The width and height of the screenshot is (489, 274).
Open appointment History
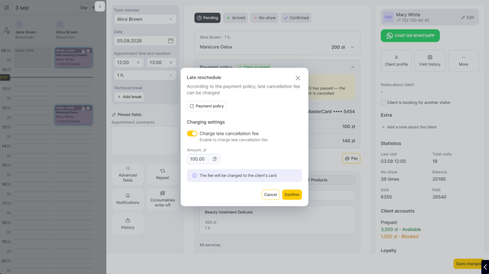pyautogui.click(x=128, y=224)
